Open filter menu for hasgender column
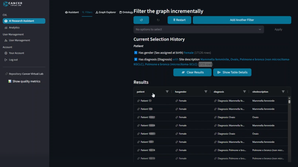Image resolution: width=298 pixels, height=167 pixels. (206, 92)
